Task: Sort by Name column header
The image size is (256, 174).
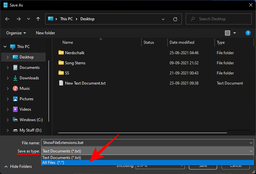Action: pyautogui.click(x=68, y=42)
